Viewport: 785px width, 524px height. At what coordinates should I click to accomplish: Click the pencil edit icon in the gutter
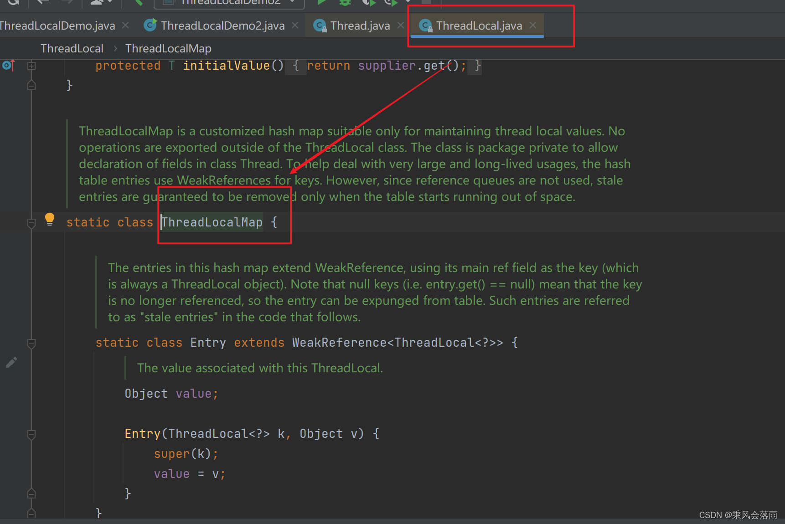pos(11,362)
